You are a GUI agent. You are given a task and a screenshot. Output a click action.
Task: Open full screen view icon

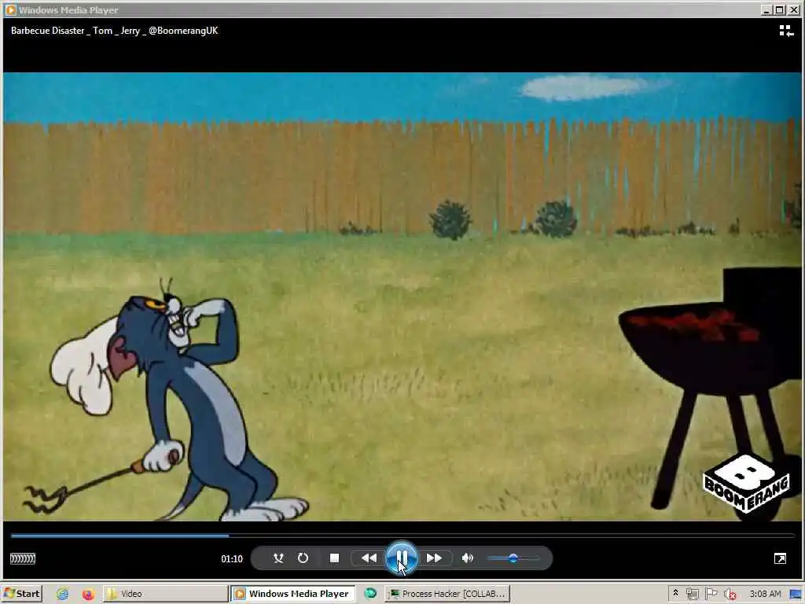click(780, 558)
